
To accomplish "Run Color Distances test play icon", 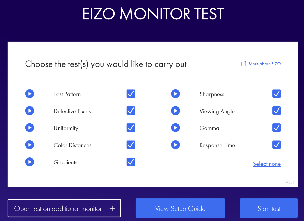I will 30,145.
